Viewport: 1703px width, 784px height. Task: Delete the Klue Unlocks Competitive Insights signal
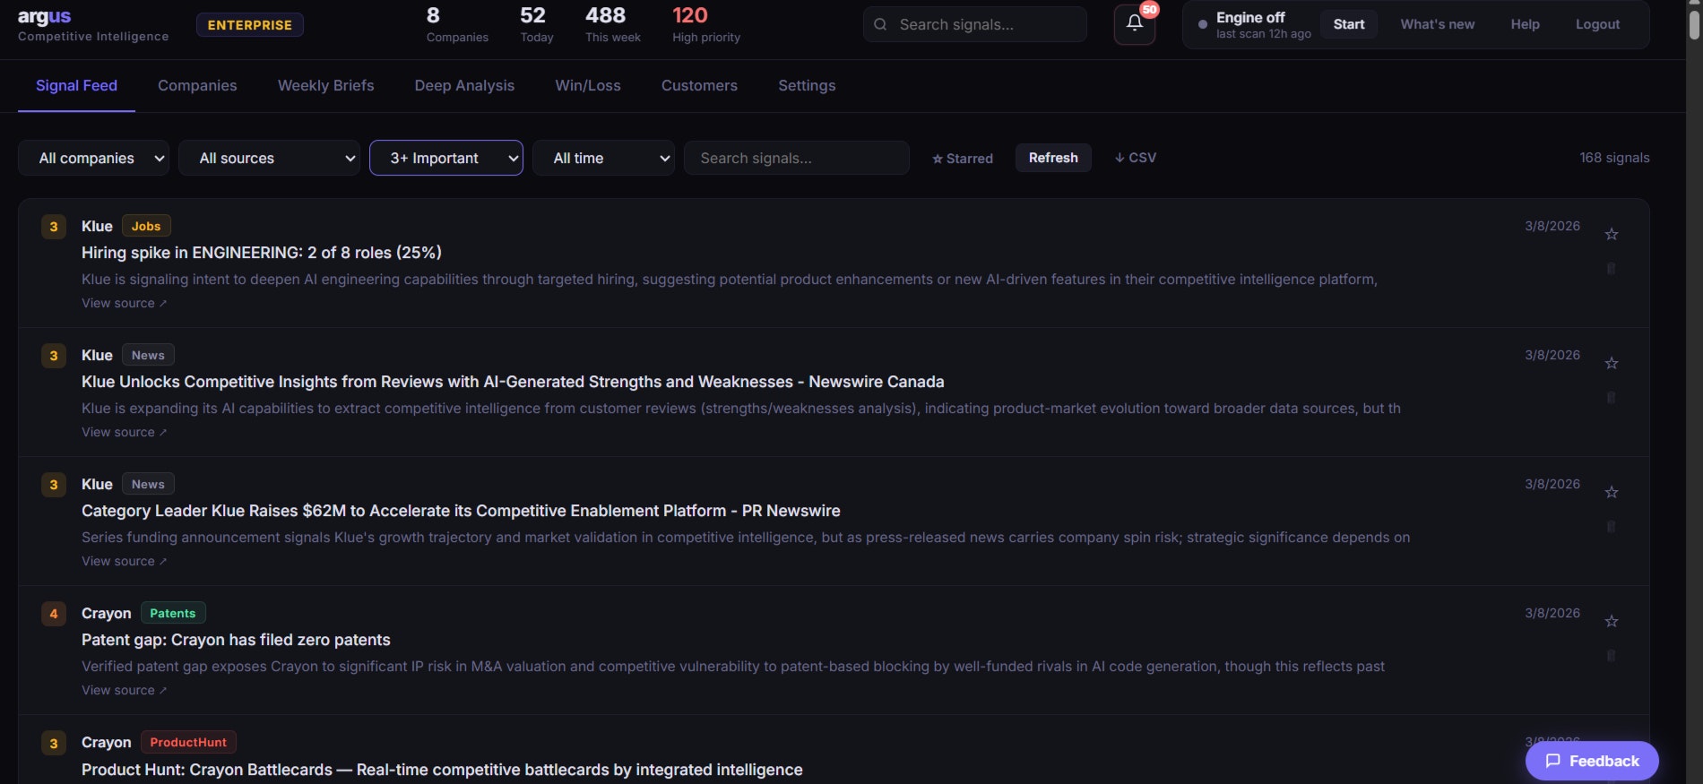click(1611, 397)
